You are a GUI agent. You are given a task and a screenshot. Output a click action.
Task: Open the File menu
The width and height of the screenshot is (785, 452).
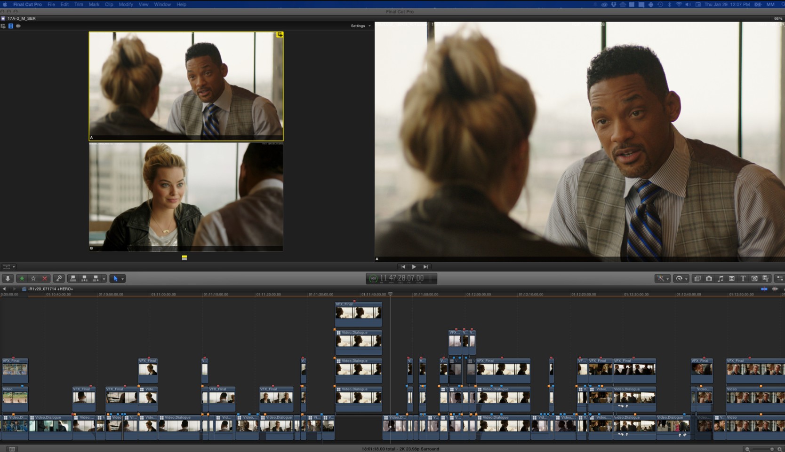point(51,4)
